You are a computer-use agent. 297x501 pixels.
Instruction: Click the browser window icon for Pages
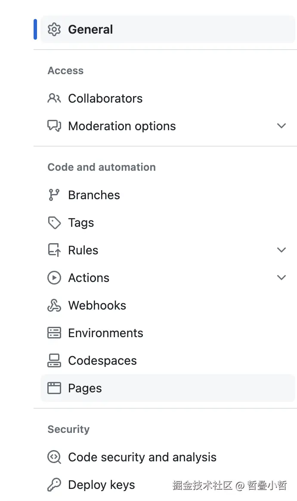click(x=54, y=388)
